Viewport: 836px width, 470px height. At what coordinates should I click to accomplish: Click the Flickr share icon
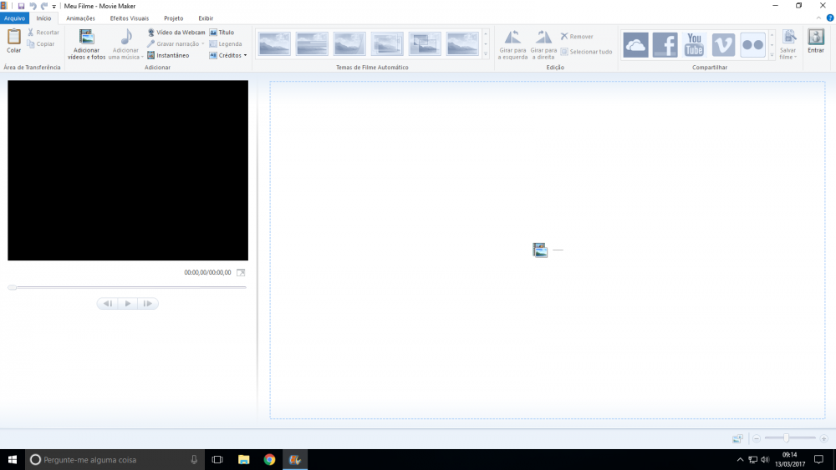click(752, 44)
